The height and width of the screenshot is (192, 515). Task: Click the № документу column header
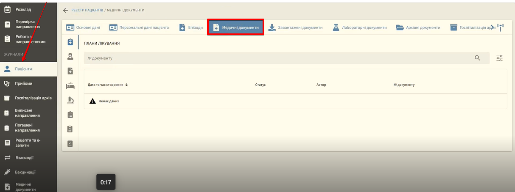coord(404,85)
